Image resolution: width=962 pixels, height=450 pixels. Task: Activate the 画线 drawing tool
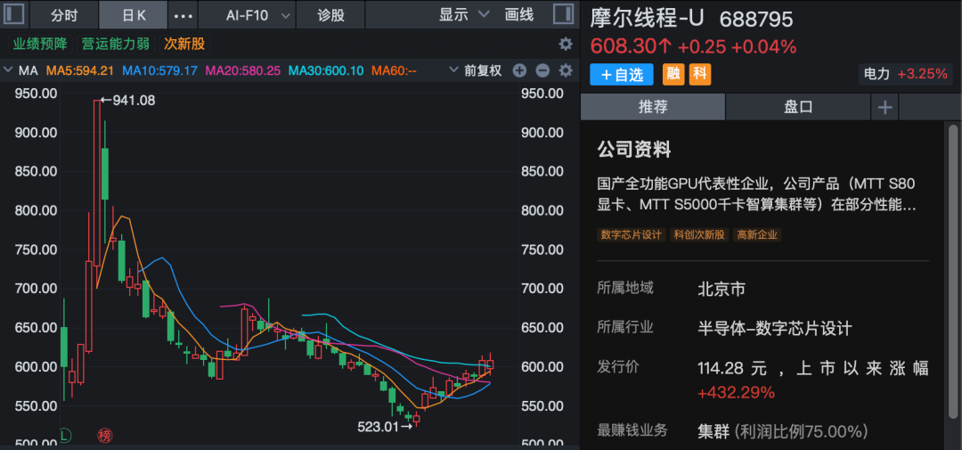click(x=518, y=15)
